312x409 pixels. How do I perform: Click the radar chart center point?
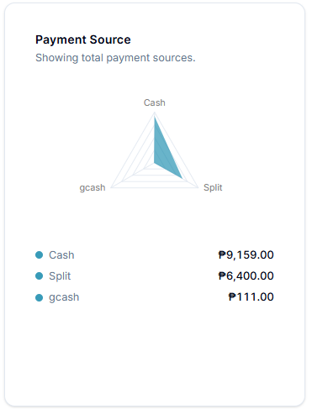155,163
